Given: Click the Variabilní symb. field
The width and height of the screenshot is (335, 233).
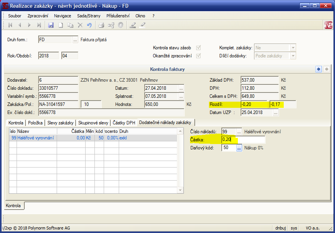Looking at the screenshot, I should (58, 96).
